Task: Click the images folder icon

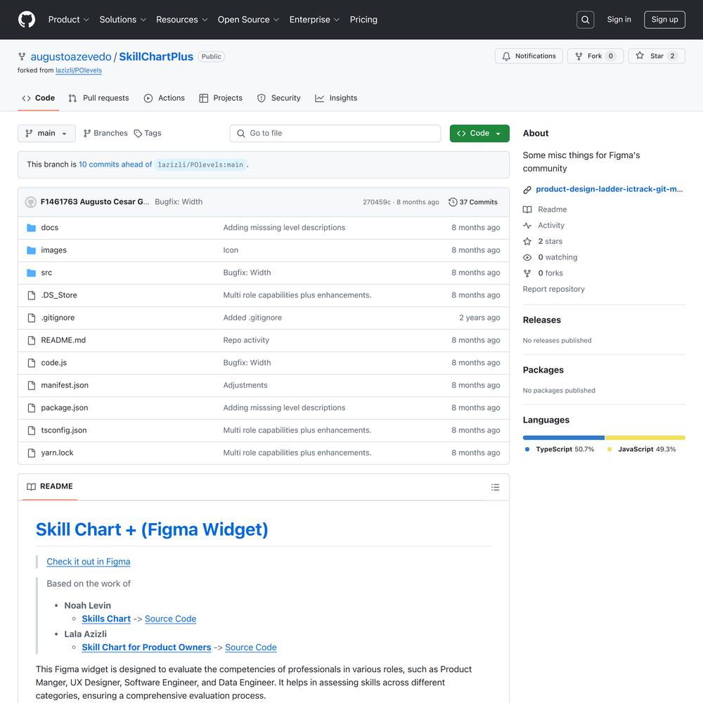Action: click(32, 250)
